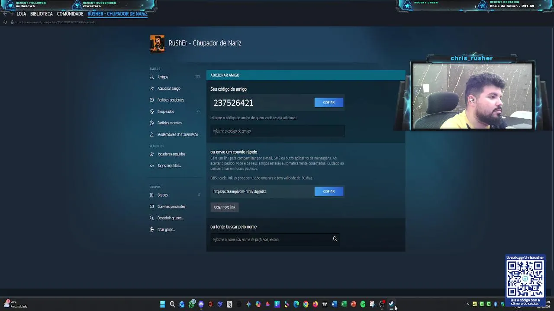This screenshot has height=311, width=554.
Task: Open Microsoft Word from the taskbar
Action: coord(334,305)
